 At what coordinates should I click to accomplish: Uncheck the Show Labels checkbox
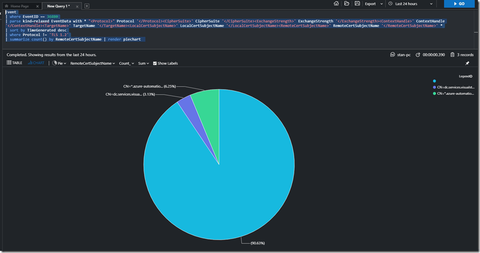tap(155, 63)
